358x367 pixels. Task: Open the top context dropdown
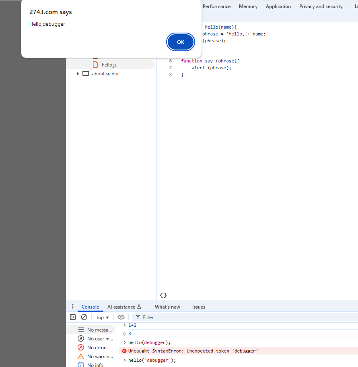103,317
